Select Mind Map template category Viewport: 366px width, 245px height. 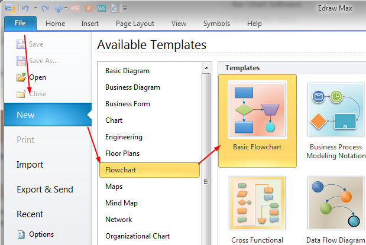(x=121, y=203)
